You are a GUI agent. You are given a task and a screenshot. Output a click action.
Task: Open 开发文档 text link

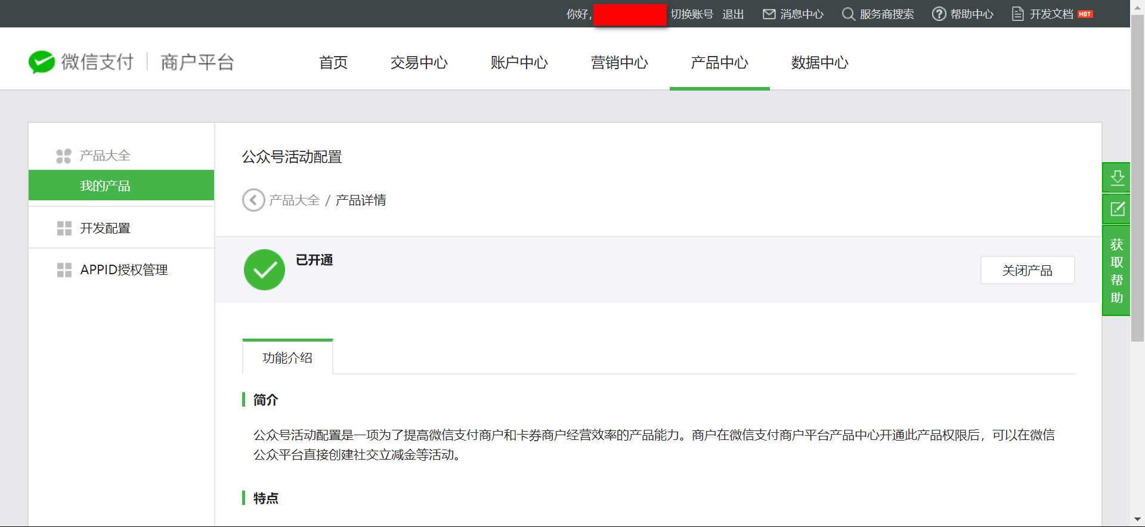click(1051, 14)
